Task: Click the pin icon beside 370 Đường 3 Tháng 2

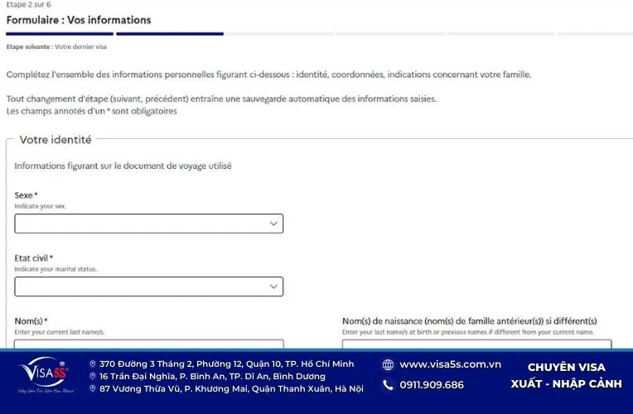Action: click(92, 363)
